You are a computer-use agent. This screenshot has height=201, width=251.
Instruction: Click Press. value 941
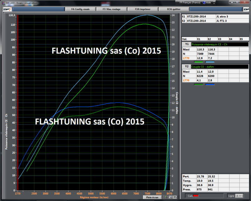click(x=213, y=189)
